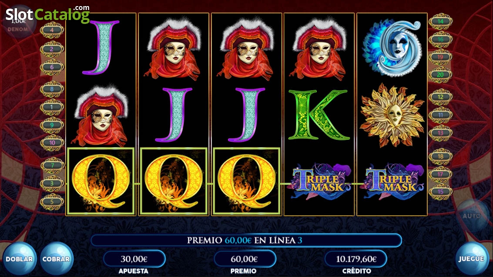Click the golden sun mask symbol
Viewport: 493px width, 277px height.
(x=392, y=115)
